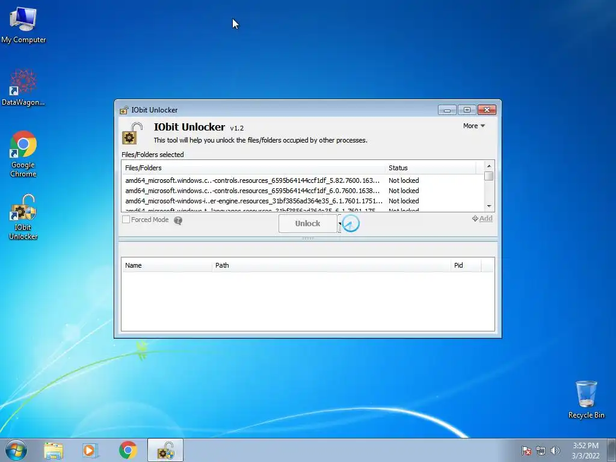The image size is (616, 462).
Task: Open Chrome from the taskbar
Action: tap(128, 451)
